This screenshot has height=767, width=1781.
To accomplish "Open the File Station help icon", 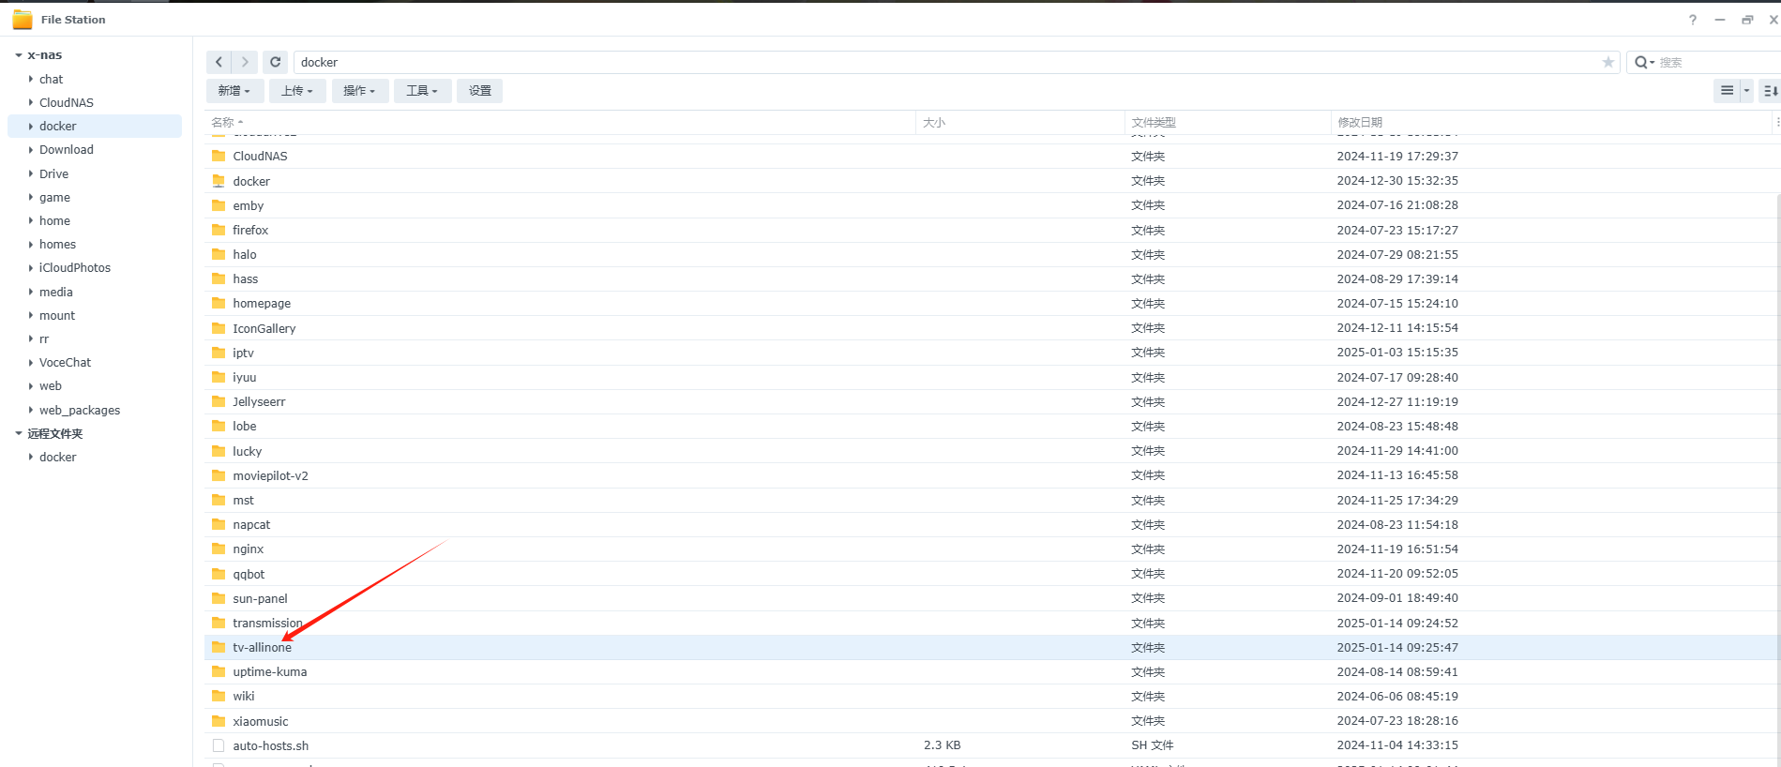I will pos(1692,20).
